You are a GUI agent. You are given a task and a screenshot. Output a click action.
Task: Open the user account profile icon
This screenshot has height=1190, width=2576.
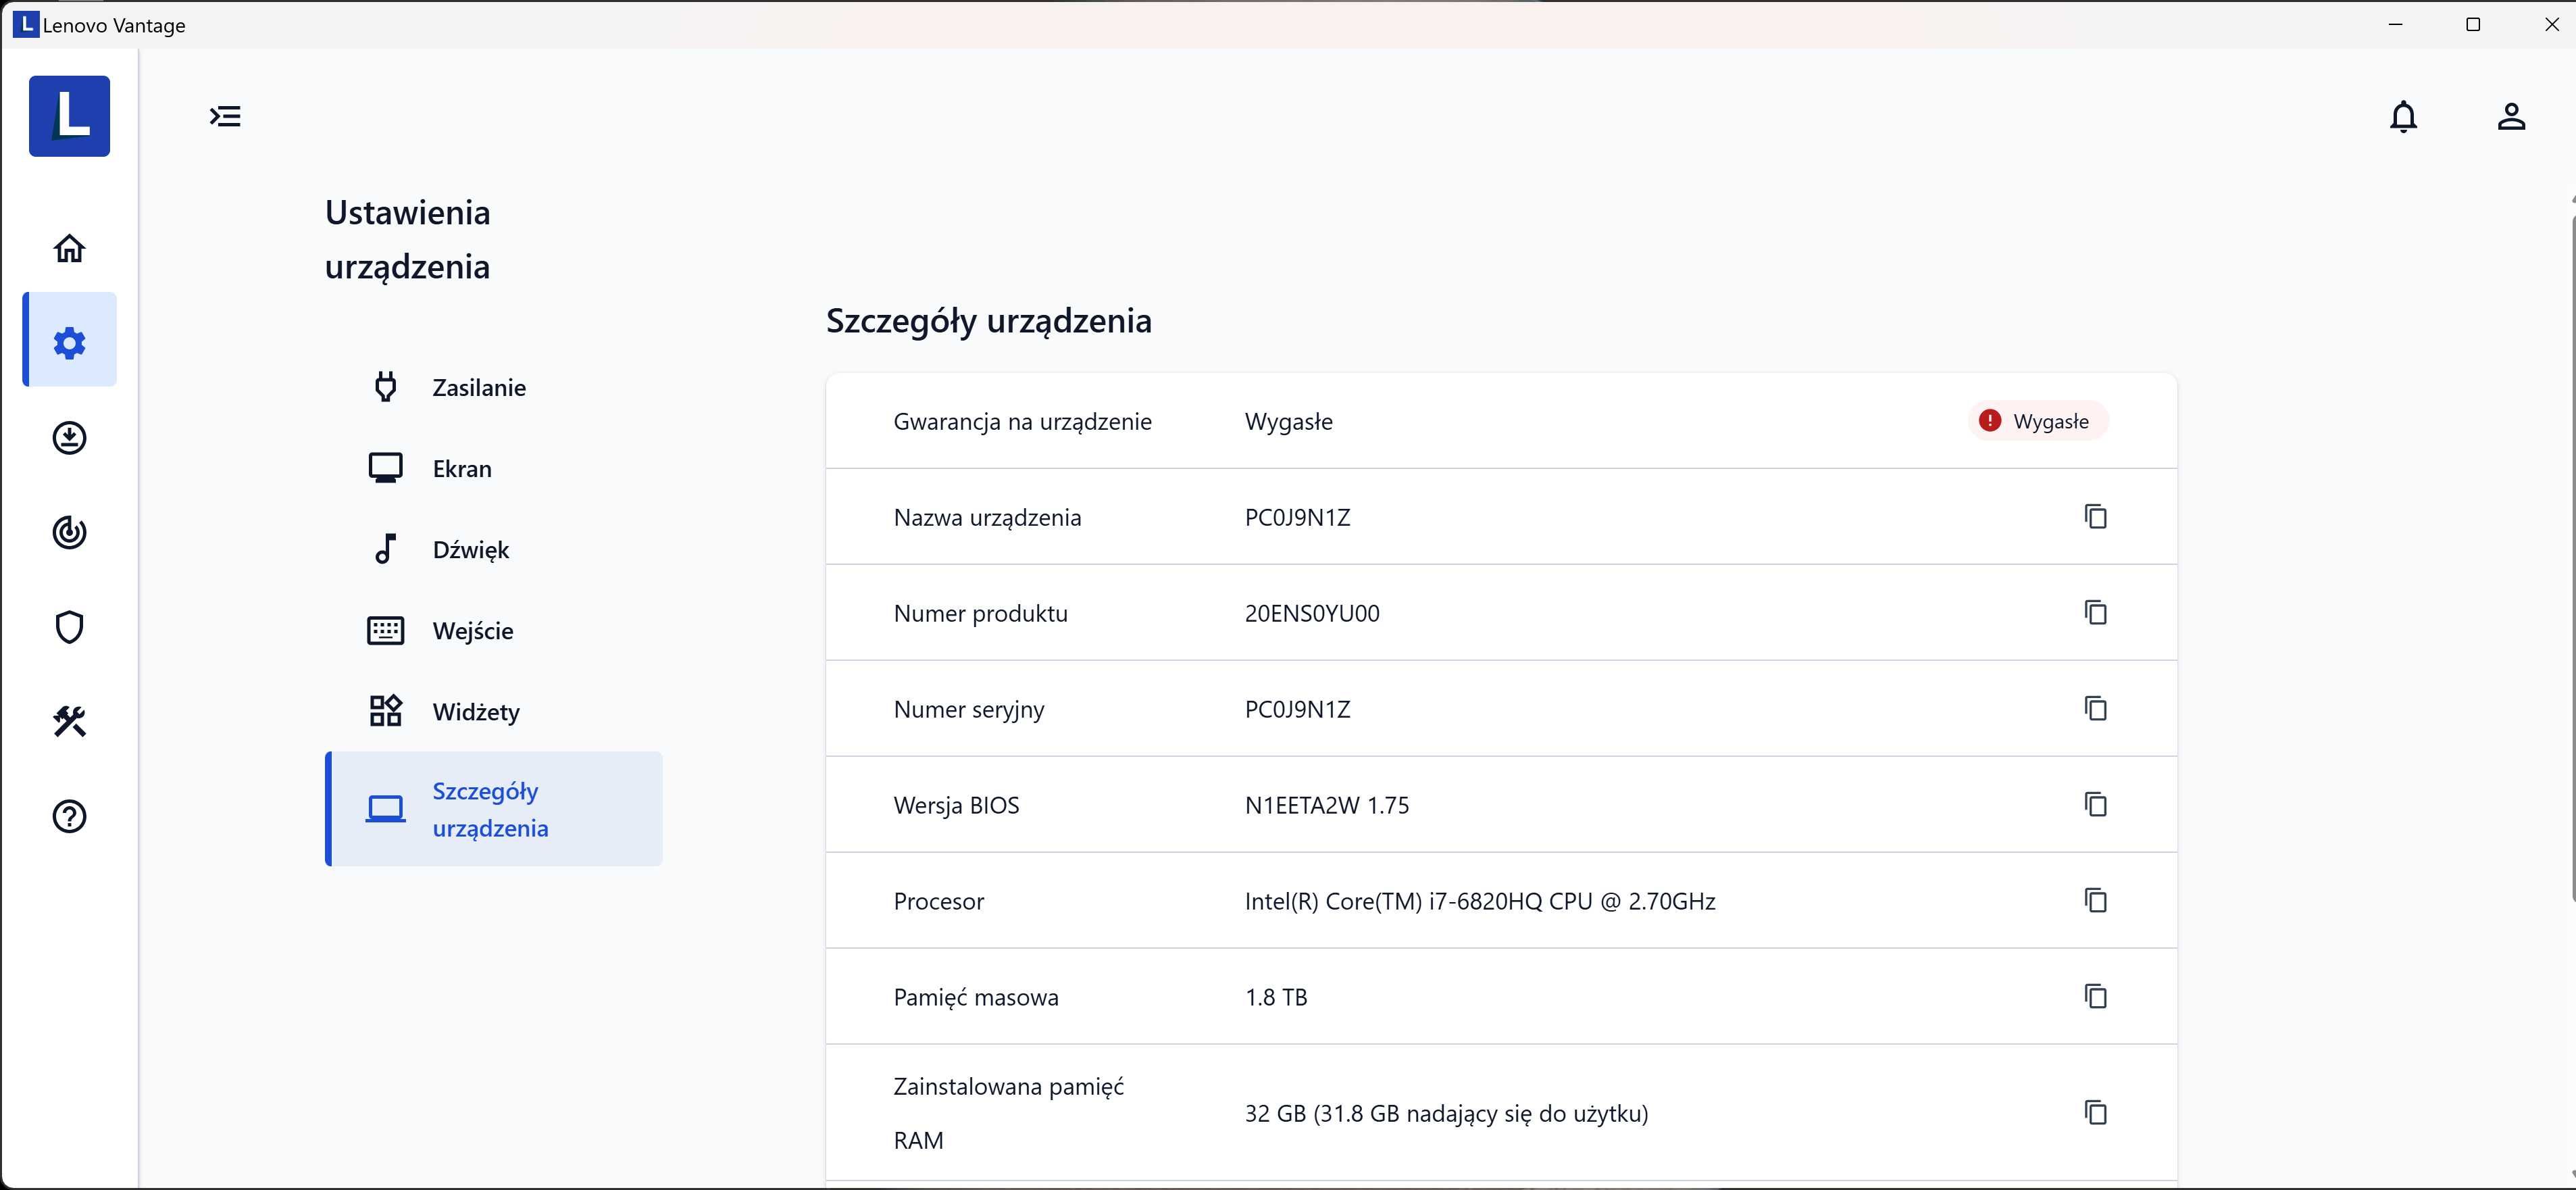click(2511, 117)
